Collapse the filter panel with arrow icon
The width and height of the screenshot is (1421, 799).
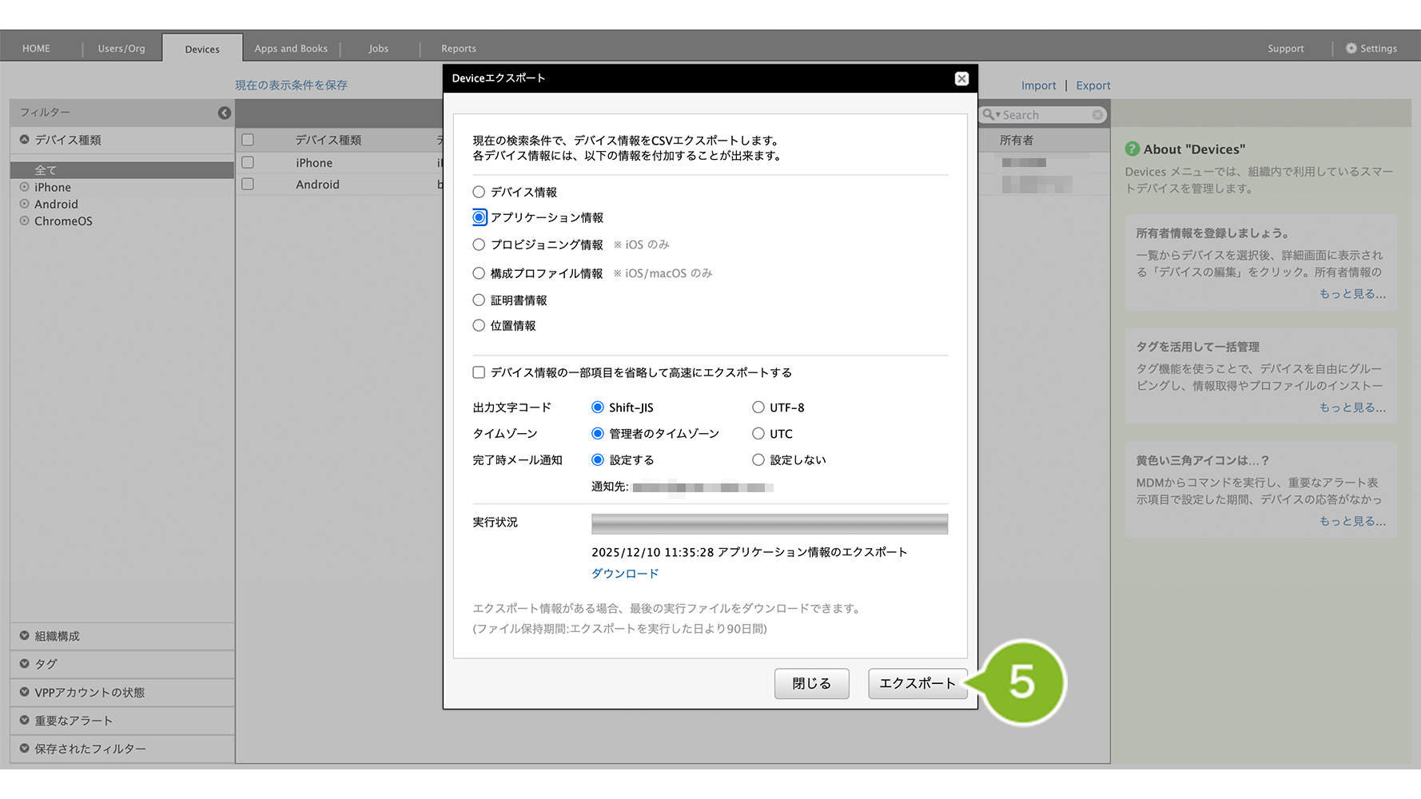(x=225, y=113)
